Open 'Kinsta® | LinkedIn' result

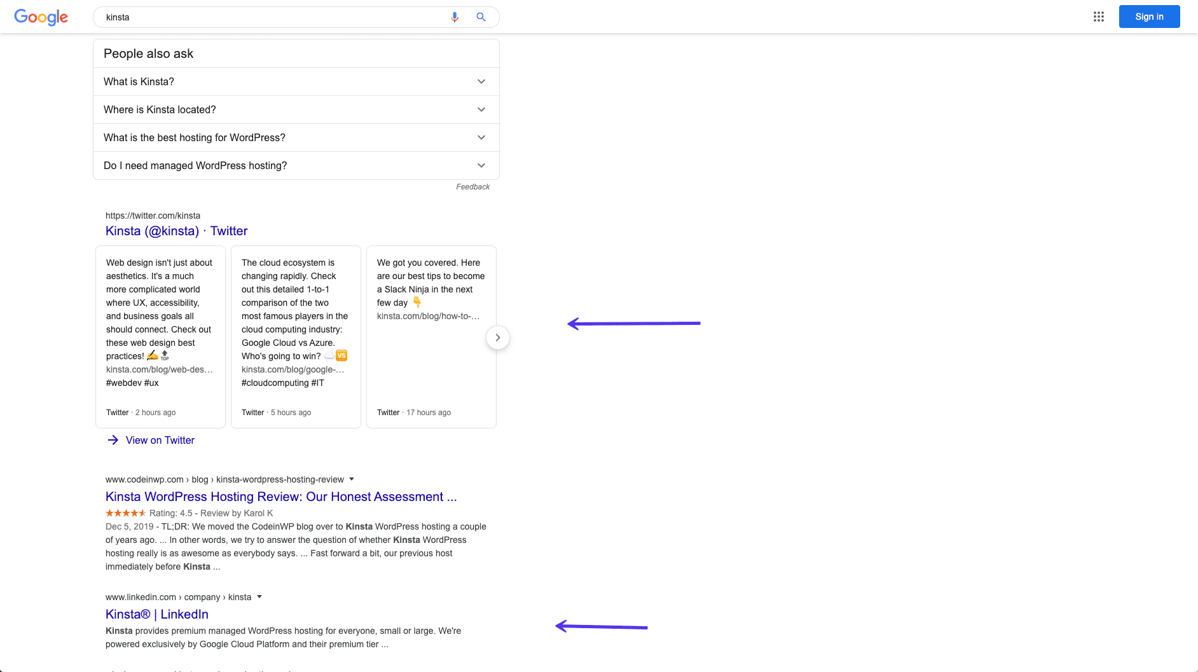point(157,614)
